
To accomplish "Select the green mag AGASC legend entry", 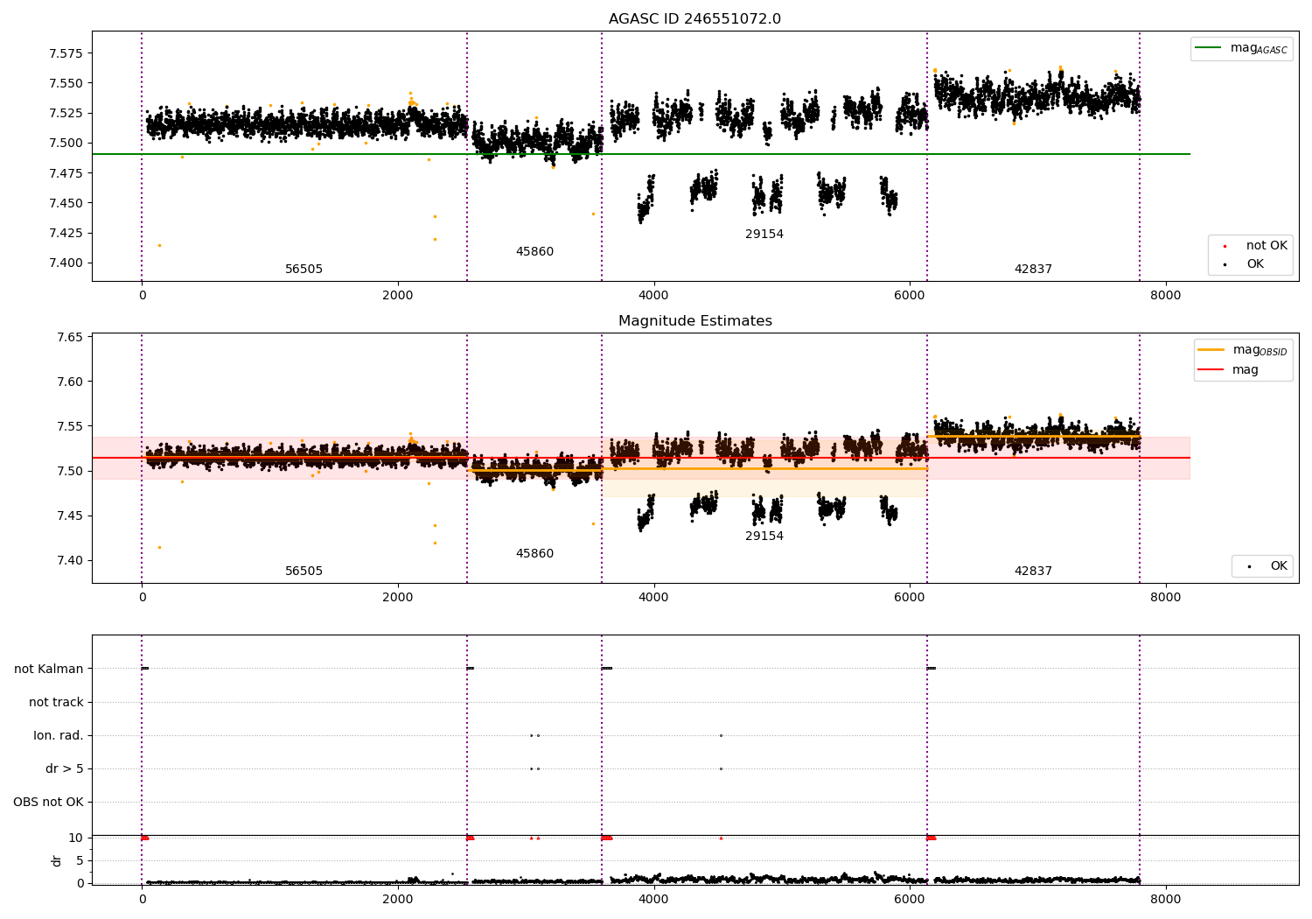I will (1241, 48).
